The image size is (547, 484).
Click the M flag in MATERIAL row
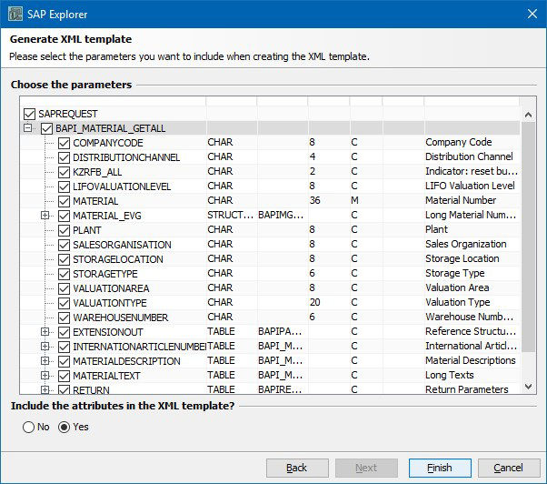point(354,200)
